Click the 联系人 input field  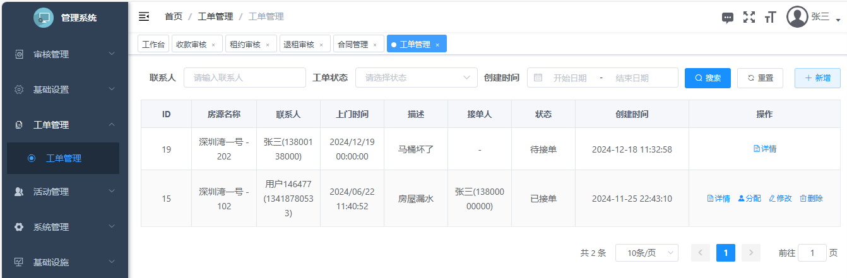[244, 78]
